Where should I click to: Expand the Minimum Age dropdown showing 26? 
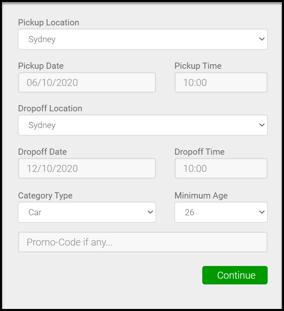point(221,212)
